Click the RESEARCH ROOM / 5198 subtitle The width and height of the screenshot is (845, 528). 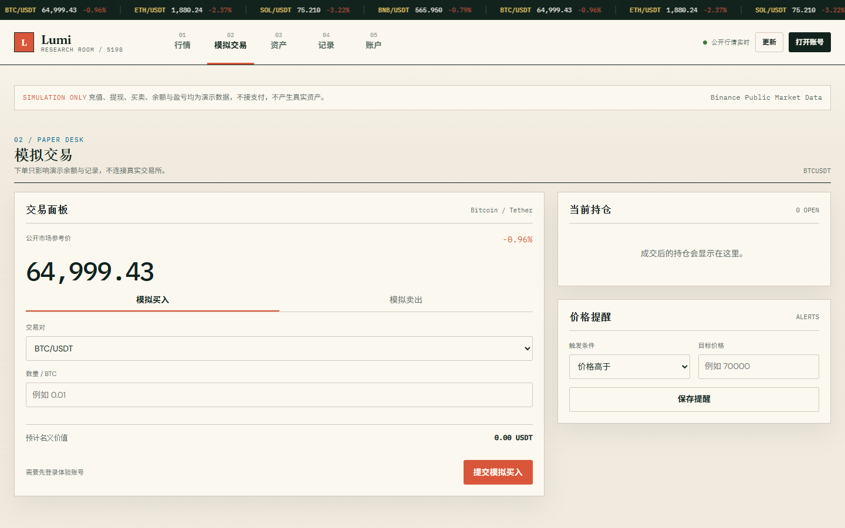point(82,50)
